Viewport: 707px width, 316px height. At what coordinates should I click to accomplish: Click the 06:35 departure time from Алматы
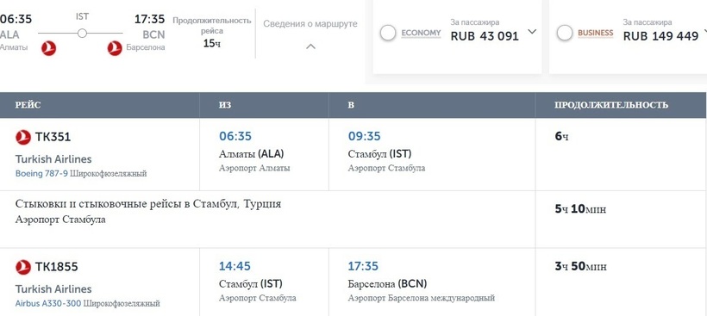pyautogui.click(x=235, y=136)
